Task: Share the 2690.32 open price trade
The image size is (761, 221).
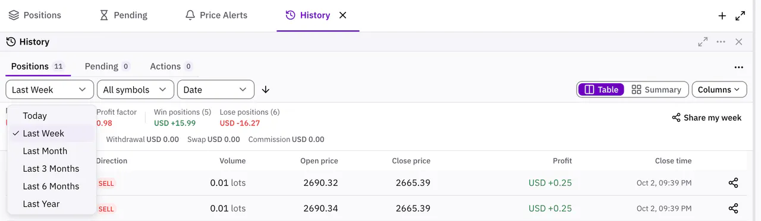Action: tap(733, 183)
